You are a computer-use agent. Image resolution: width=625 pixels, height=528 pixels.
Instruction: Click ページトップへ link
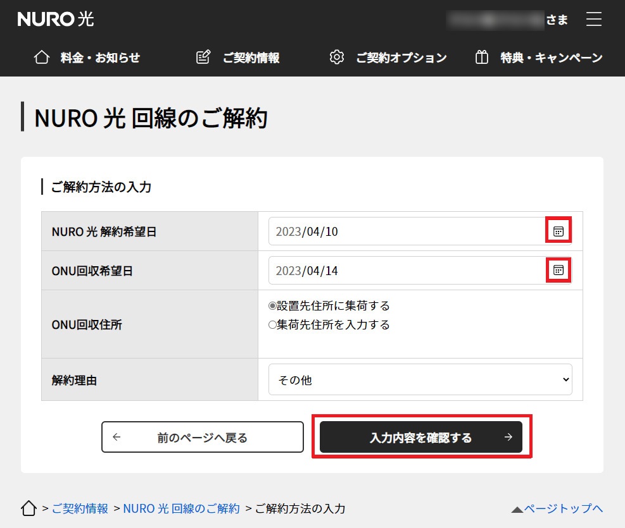[563, 508]
